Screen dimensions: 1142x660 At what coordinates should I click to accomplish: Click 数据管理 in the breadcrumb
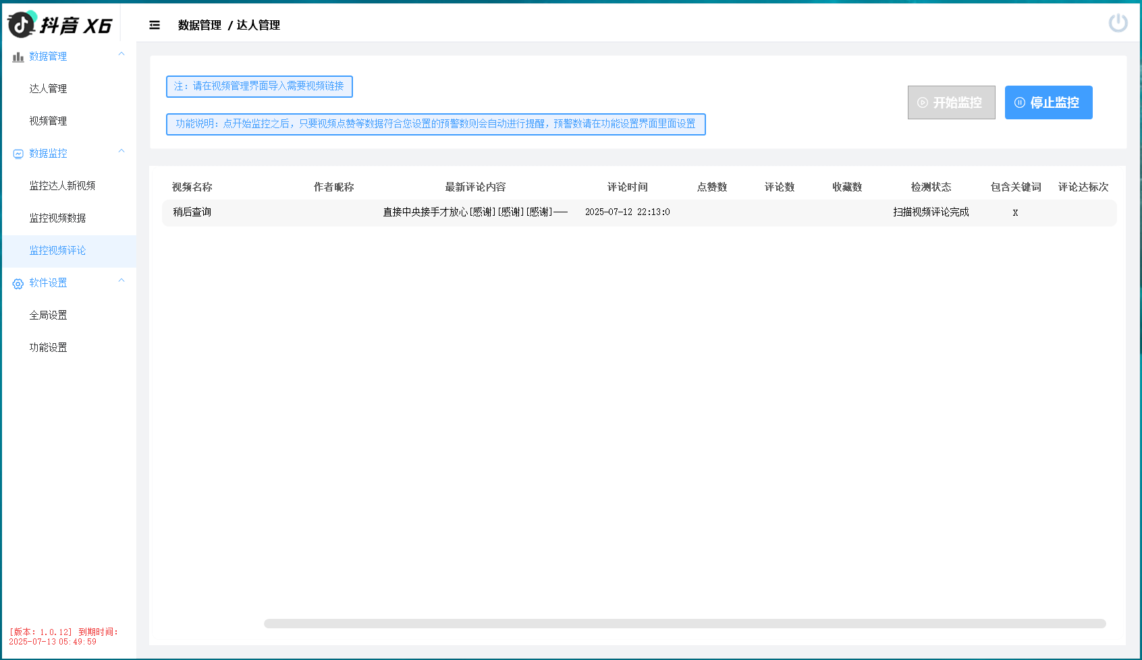[x=200, y=25]
